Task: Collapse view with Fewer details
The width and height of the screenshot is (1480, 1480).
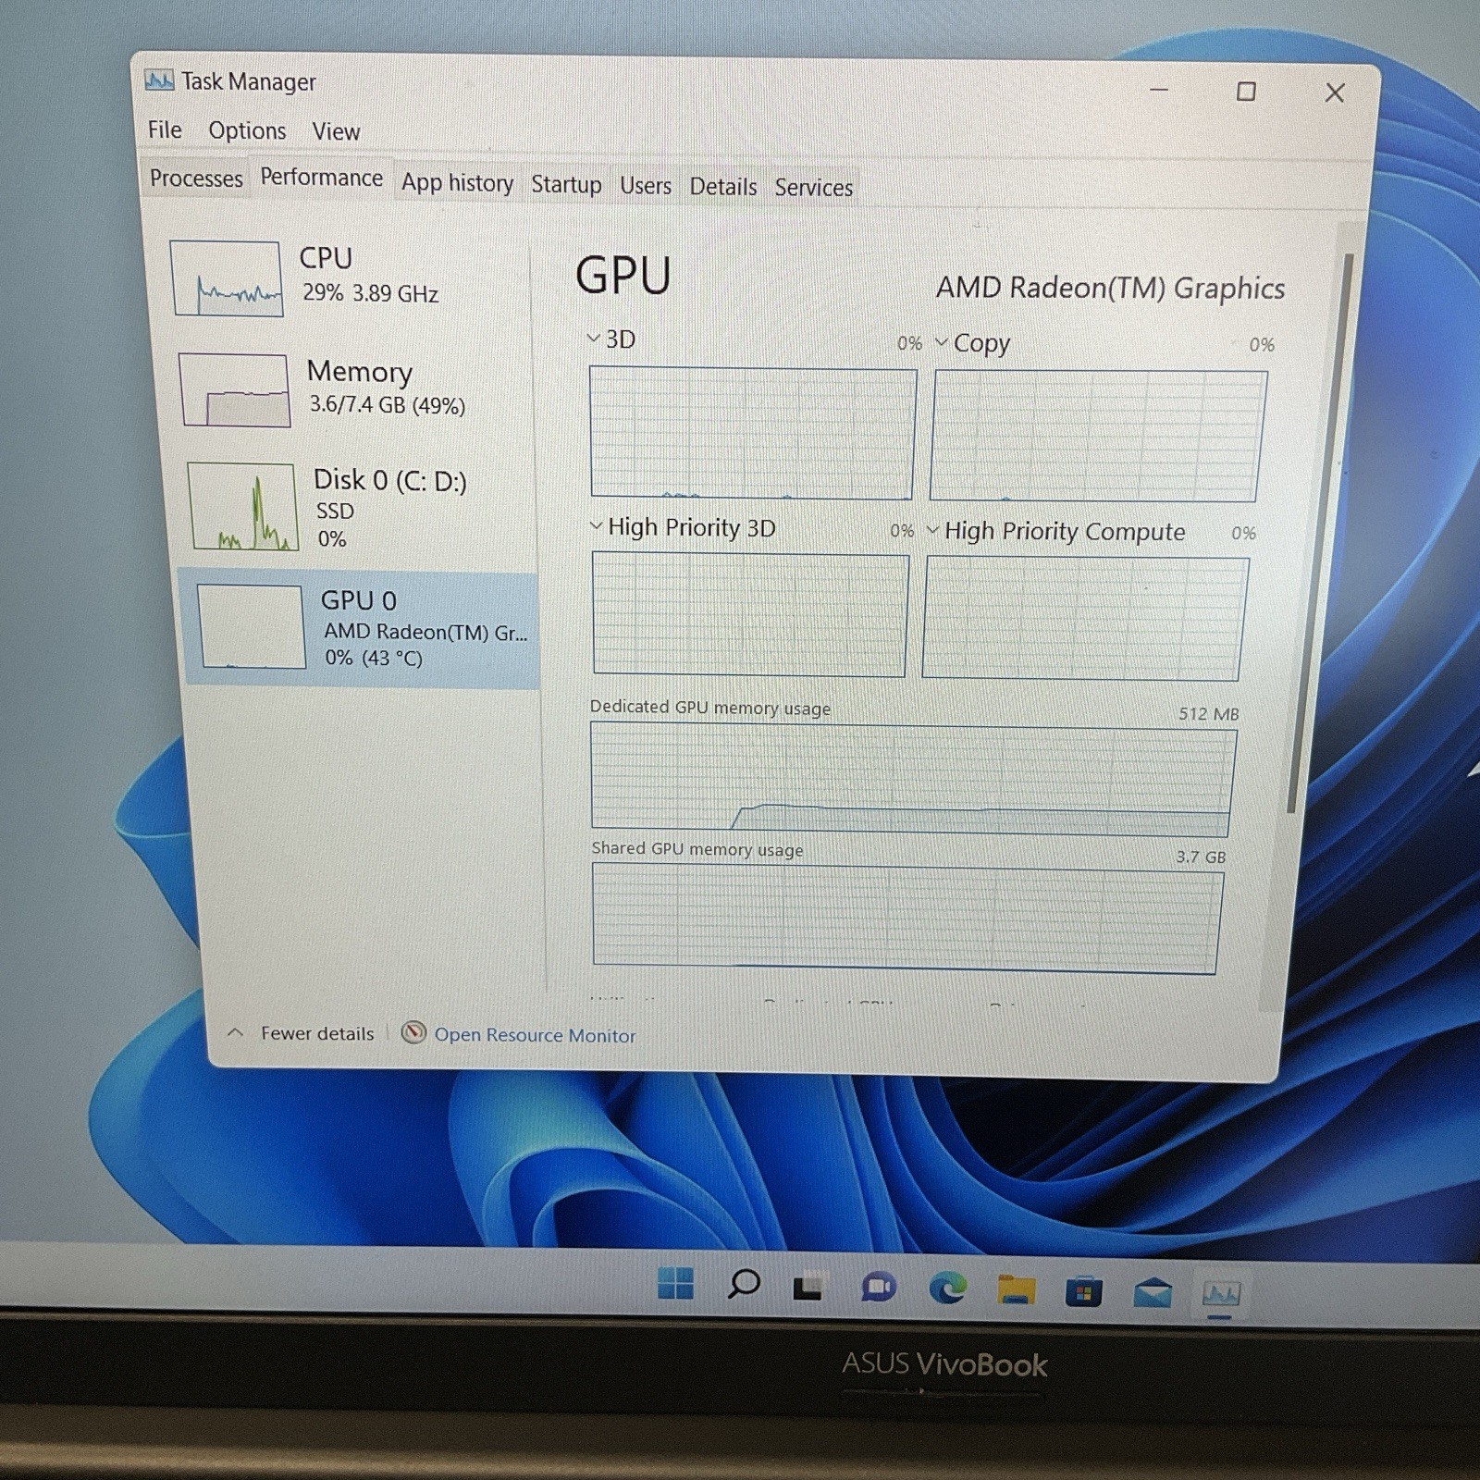Action: coord(317,1033)
